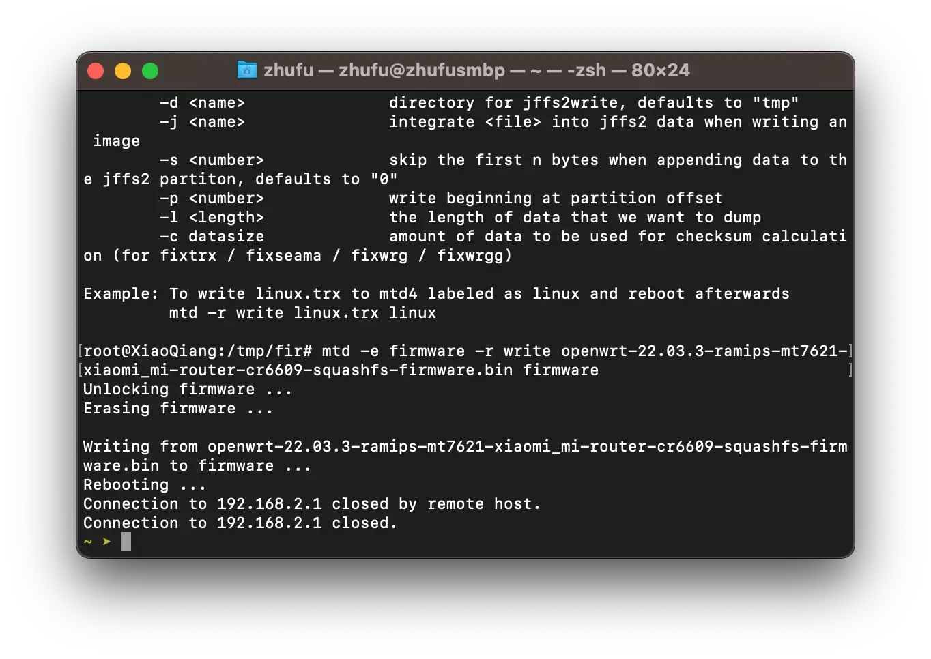The image size is (931, 659).
Task: Click the blue folder proxy icon in title bar
Action: coord(246,70)
